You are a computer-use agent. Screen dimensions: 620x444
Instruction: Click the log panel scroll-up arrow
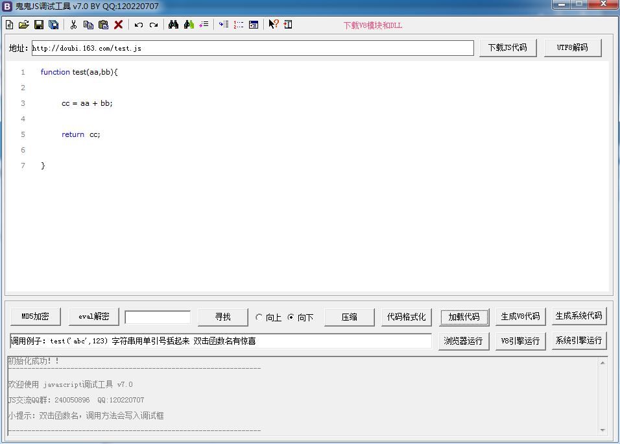602,362
